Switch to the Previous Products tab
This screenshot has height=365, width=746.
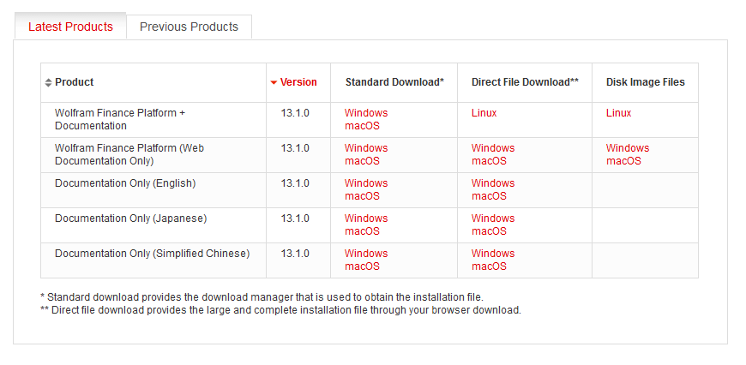tap(189, 27)
